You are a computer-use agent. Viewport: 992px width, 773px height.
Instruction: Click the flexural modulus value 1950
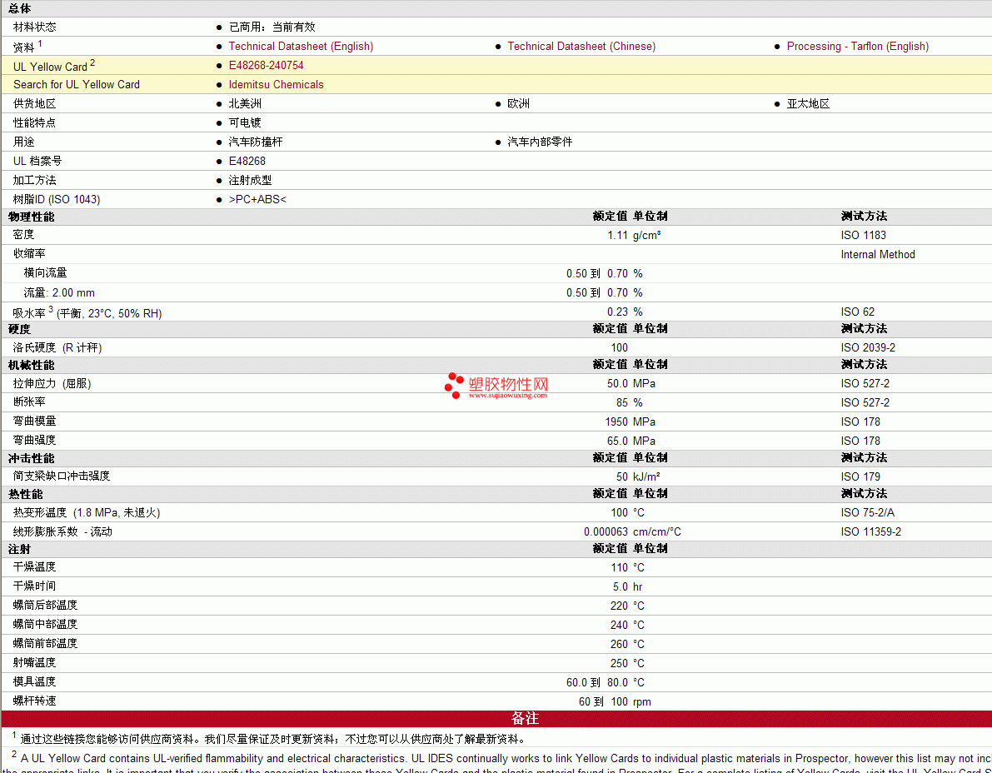coord(616,421)
